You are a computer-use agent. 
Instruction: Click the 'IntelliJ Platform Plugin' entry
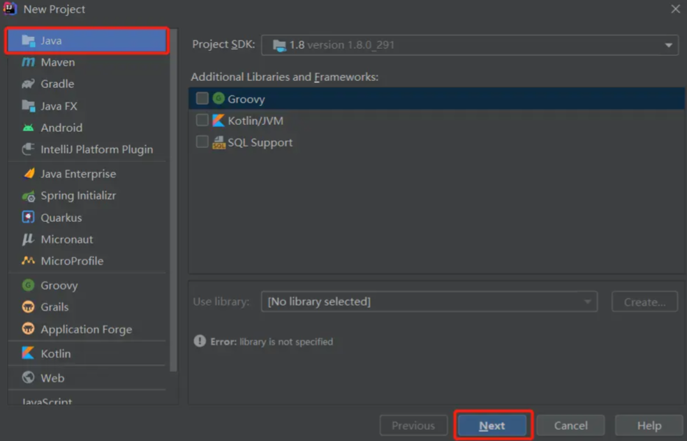click(x=87, y=149)
